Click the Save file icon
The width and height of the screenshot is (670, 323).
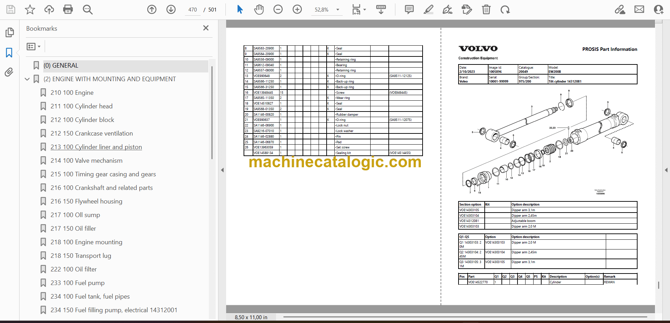click(11, 9)
